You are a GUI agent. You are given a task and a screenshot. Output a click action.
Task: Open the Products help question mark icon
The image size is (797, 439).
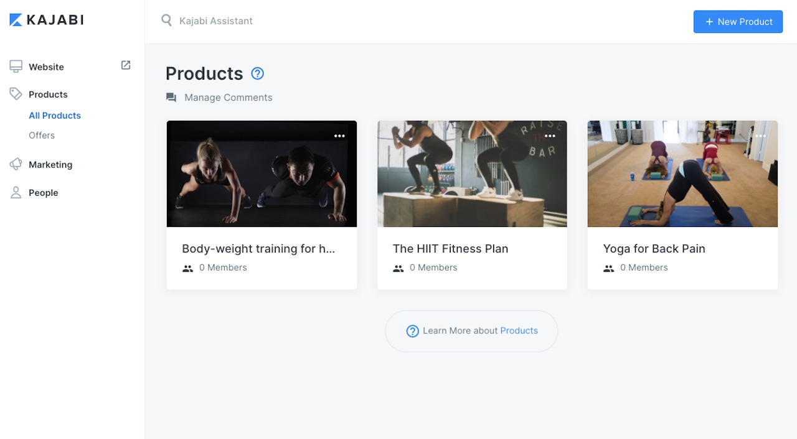[257, 73]
